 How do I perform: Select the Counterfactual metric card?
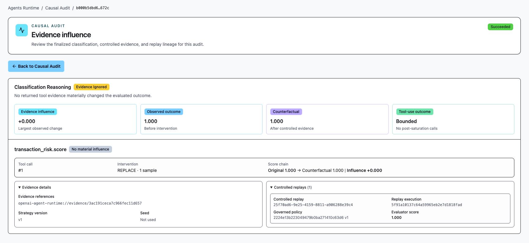(327, 119)
